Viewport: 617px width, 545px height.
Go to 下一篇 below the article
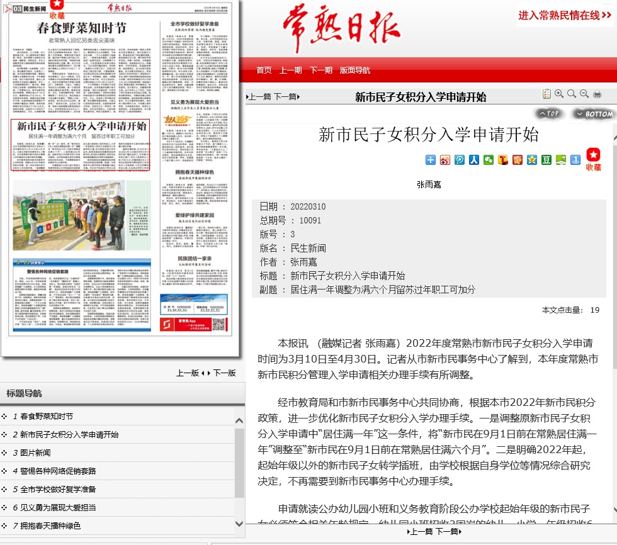tap(448, 532)
